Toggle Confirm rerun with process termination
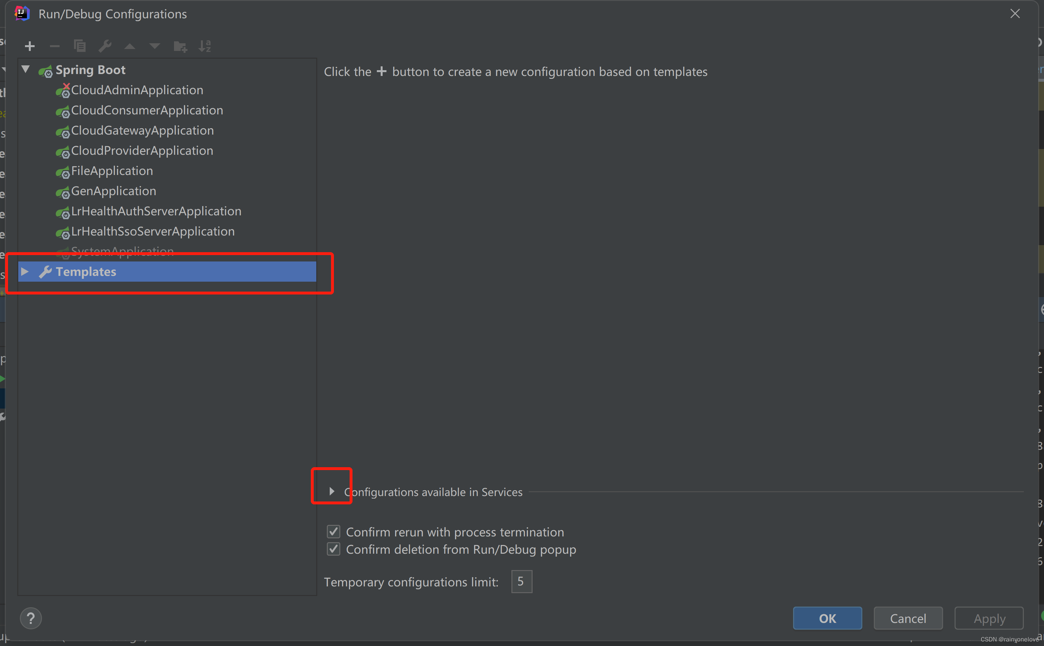This screenshot has width=1044, height=646. pos(334,532)
